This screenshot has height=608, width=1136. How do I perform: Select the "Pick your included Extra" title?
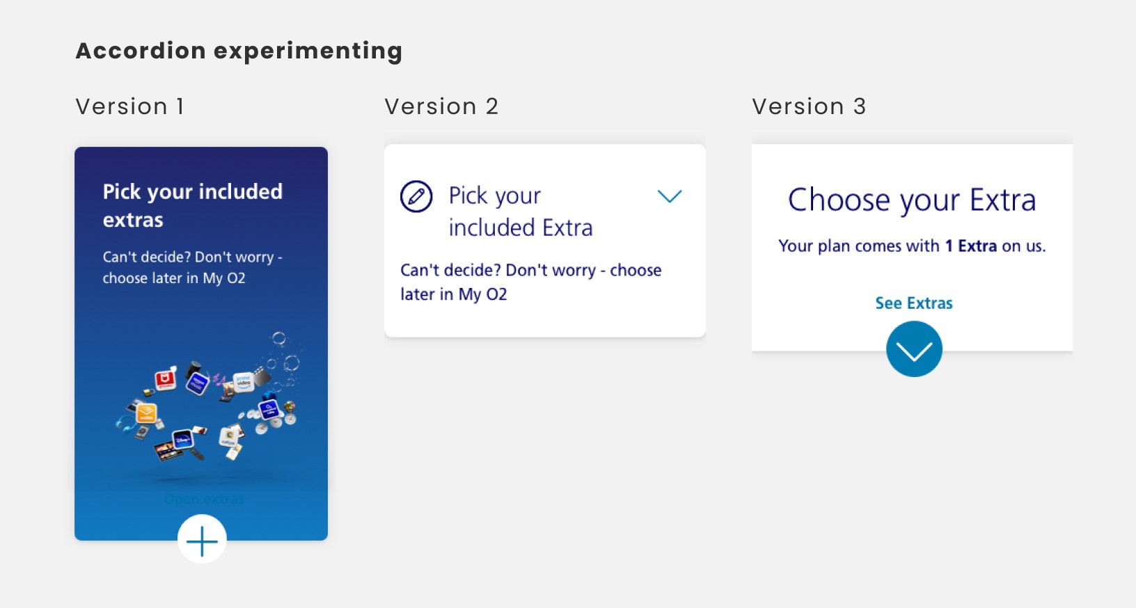[520, 211]
